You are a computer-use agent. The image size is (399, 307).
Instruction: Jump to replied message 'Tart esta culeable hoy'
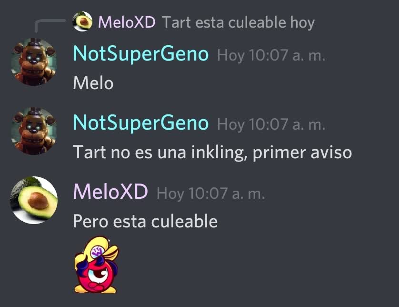pyautogui.click(x=238, y=22)
